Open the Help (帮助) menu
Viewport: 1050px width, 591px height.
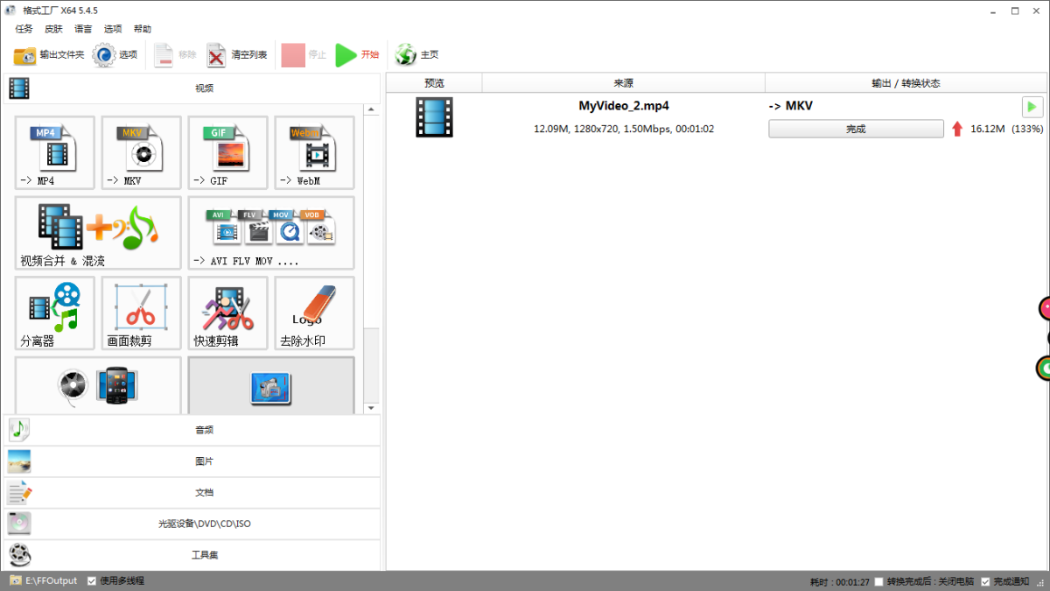[x=143, y=29]
